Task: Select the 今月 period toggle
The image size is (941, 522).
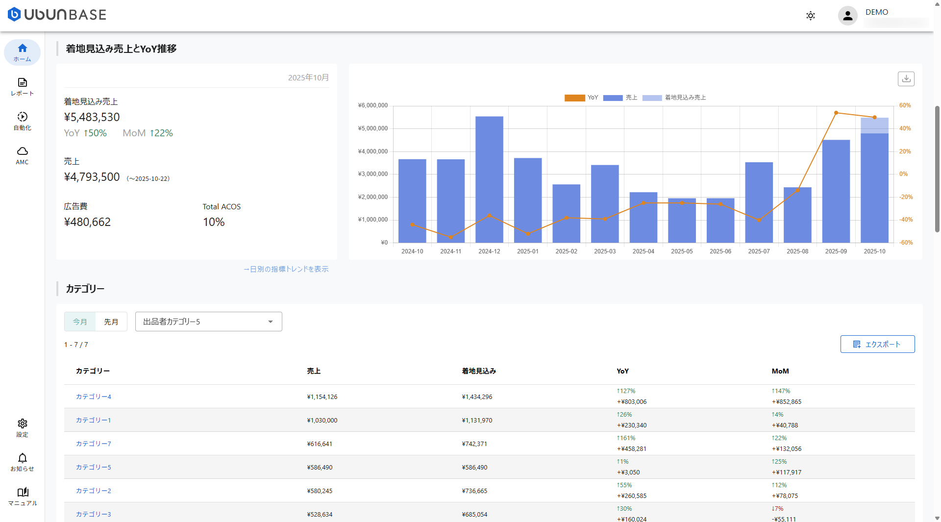Action: (x=80, y=322)
